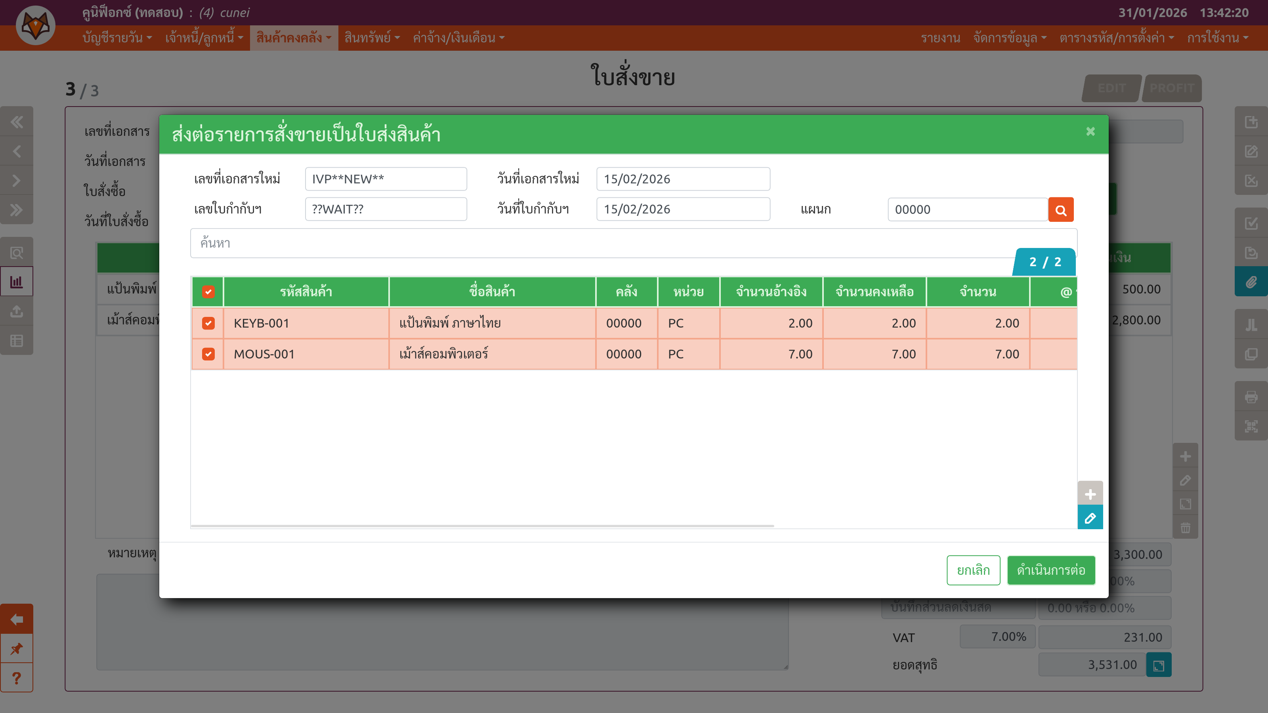Open the สินค้าคงคลัง dropdown menu
1268x713 pixels.
(x=294, y=38)
